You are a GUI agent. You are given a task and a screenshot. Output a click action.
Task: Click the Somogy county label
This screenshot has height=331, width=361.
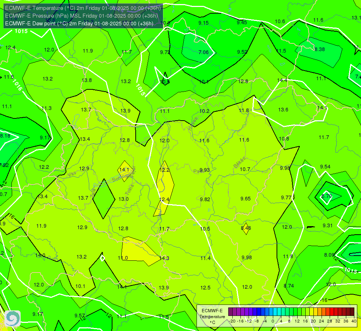121,178
